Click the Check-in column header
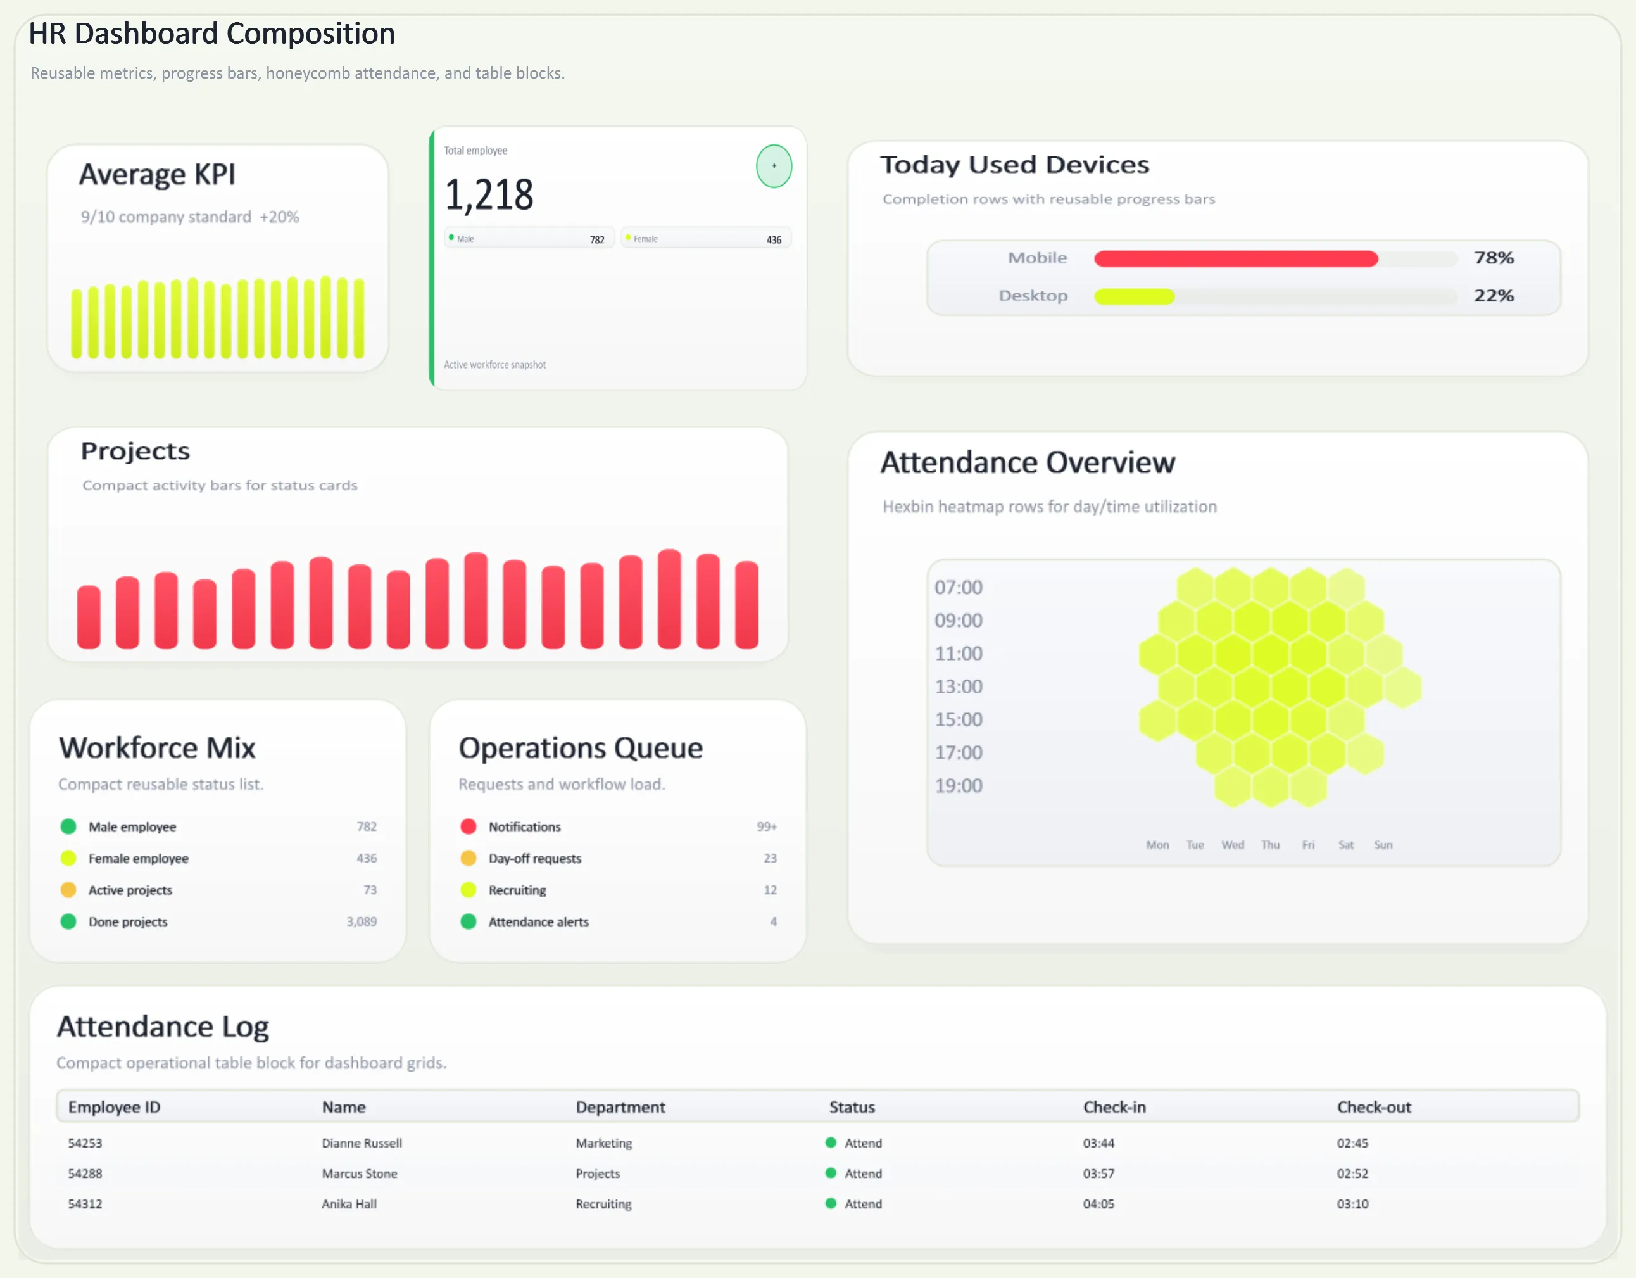 click(1114, 1107)
